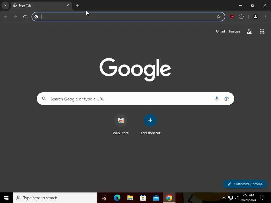Image resolution: width=271 pixels, height=203 pixels.
Task: Open the Extensions puzzle-piece menu
Action: click(241, 17)
